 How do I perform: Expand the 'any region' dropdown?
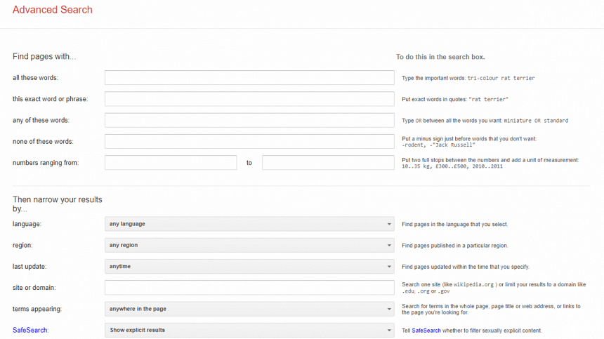coord(249,245)
